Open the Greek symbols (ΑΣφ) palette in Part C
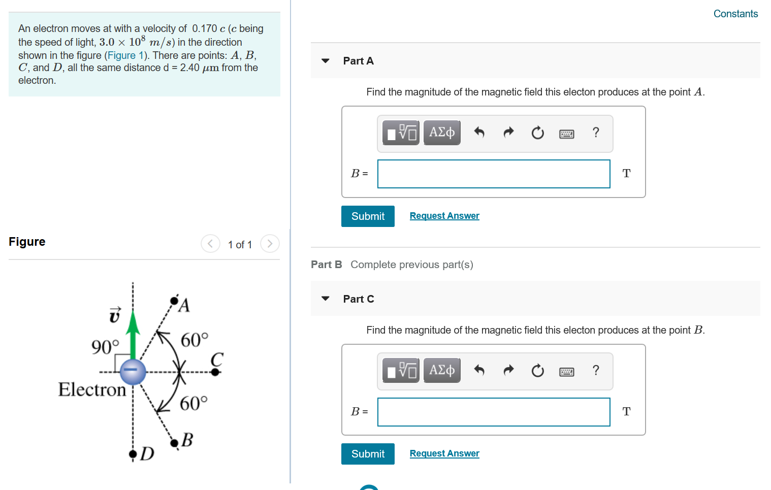This screenshot has width=771, height=490. coord(441,371)
